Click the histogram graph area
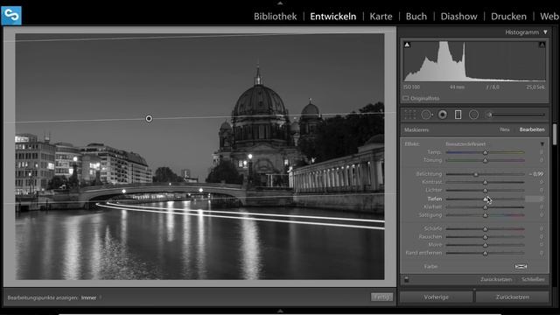 click(x=474, y=61)
